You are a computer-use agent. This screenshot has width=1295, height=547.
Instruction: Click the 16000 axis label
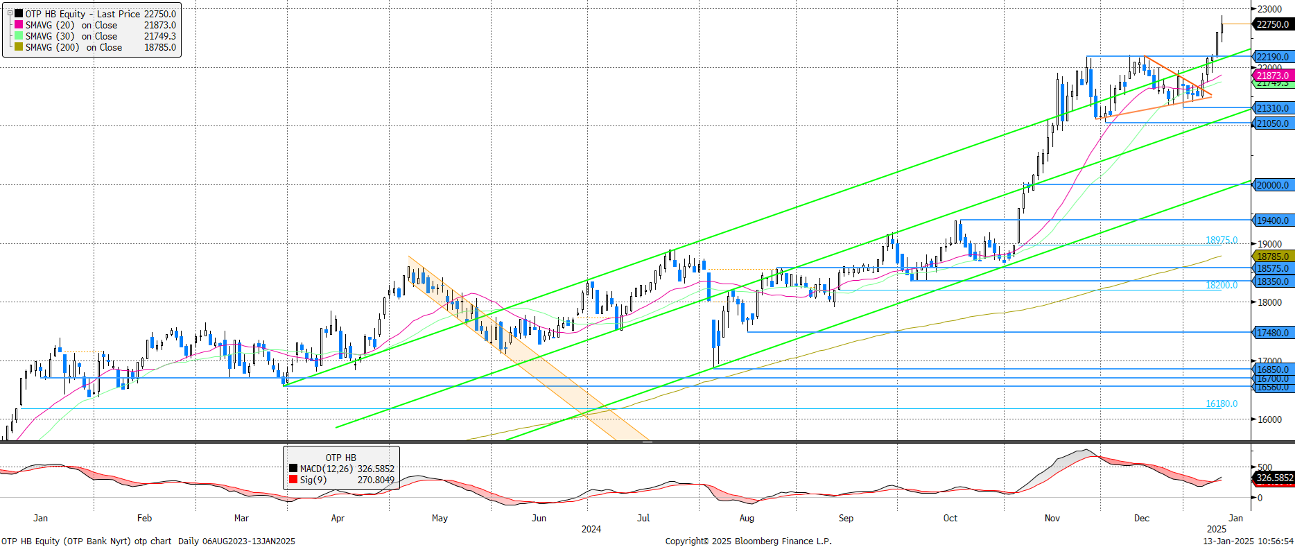coord(1270,419)
